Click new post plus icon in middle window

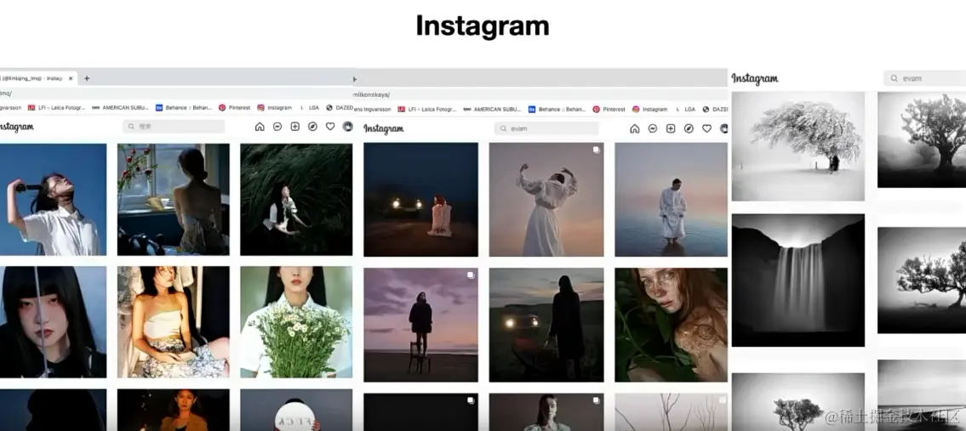coord(671,128)
